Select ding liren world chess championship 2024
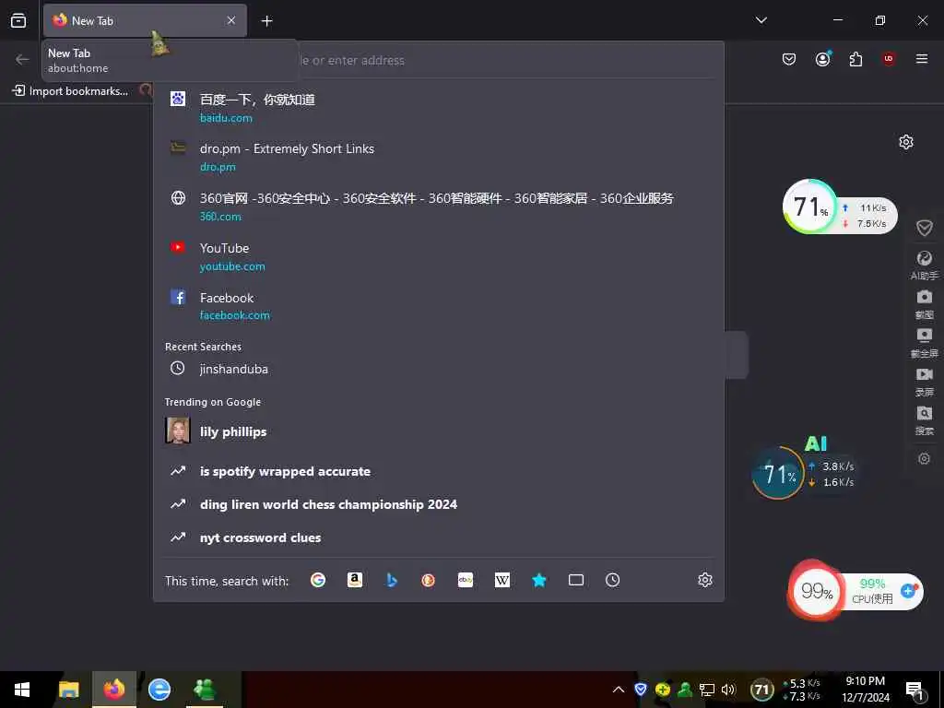The height and width of the screenshot is (708, 944). click(438, 504)
